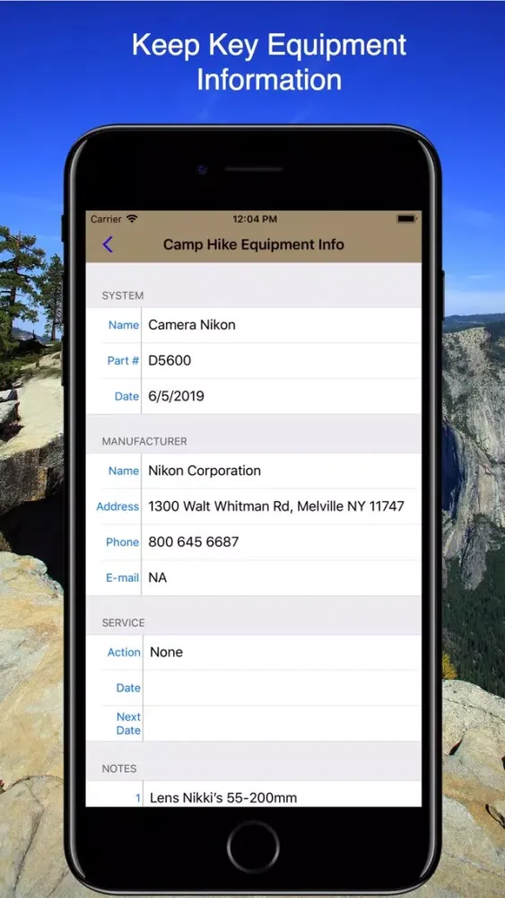The image size is (505, 898).
Task: Select the address '1300 Walt Whitman Rd'
Action: tap(282, 506)
